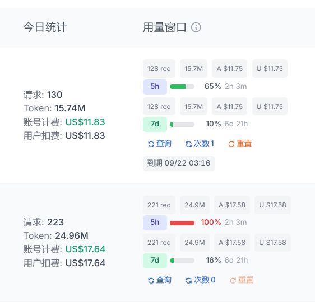Click the 今日统计 column header
This screenshot has width=315, height=302.
[45, 27]
